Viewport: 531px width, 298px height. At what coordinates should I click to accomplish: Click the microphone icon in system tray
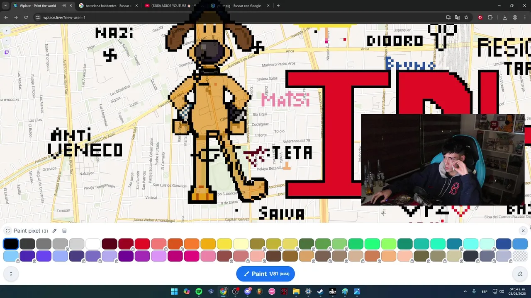[x=474, y=291]
